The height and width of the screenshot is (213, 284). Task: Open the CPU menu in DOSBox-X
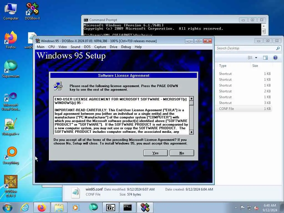point(51,47)
